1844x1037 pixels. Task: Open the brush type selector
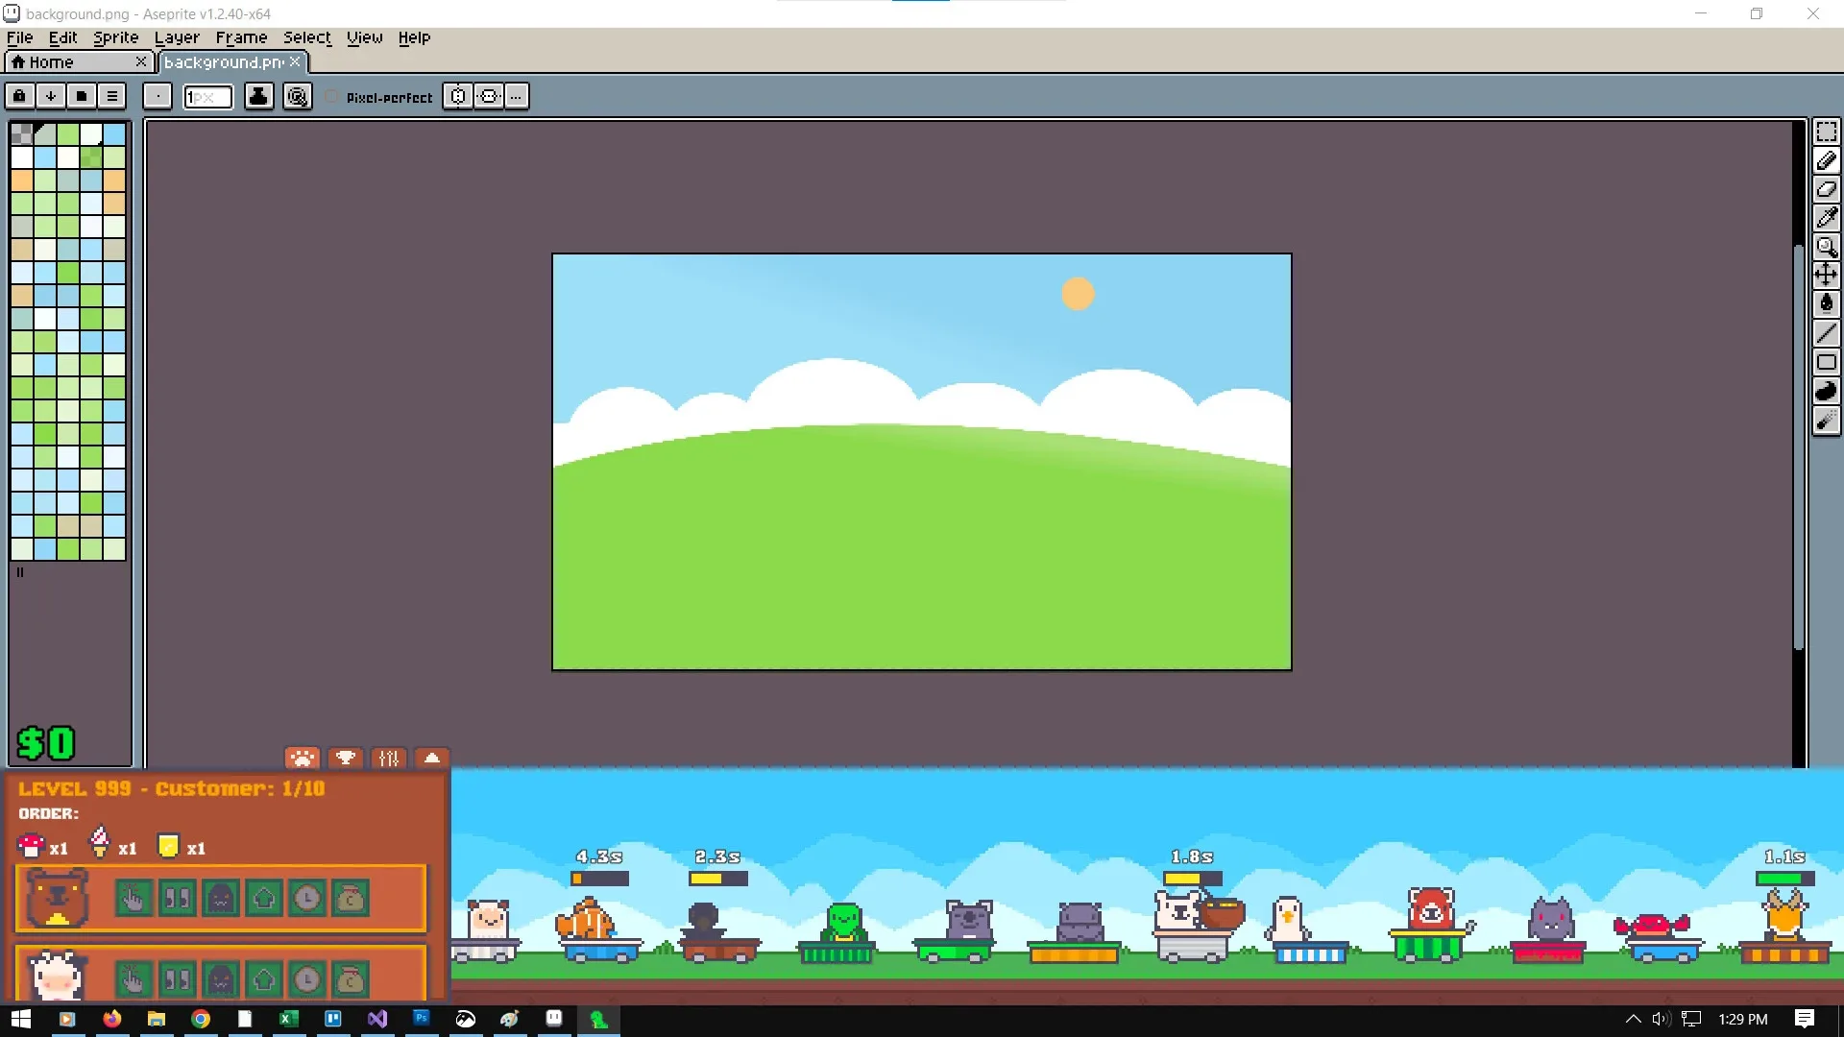click(x=158, y=96)
